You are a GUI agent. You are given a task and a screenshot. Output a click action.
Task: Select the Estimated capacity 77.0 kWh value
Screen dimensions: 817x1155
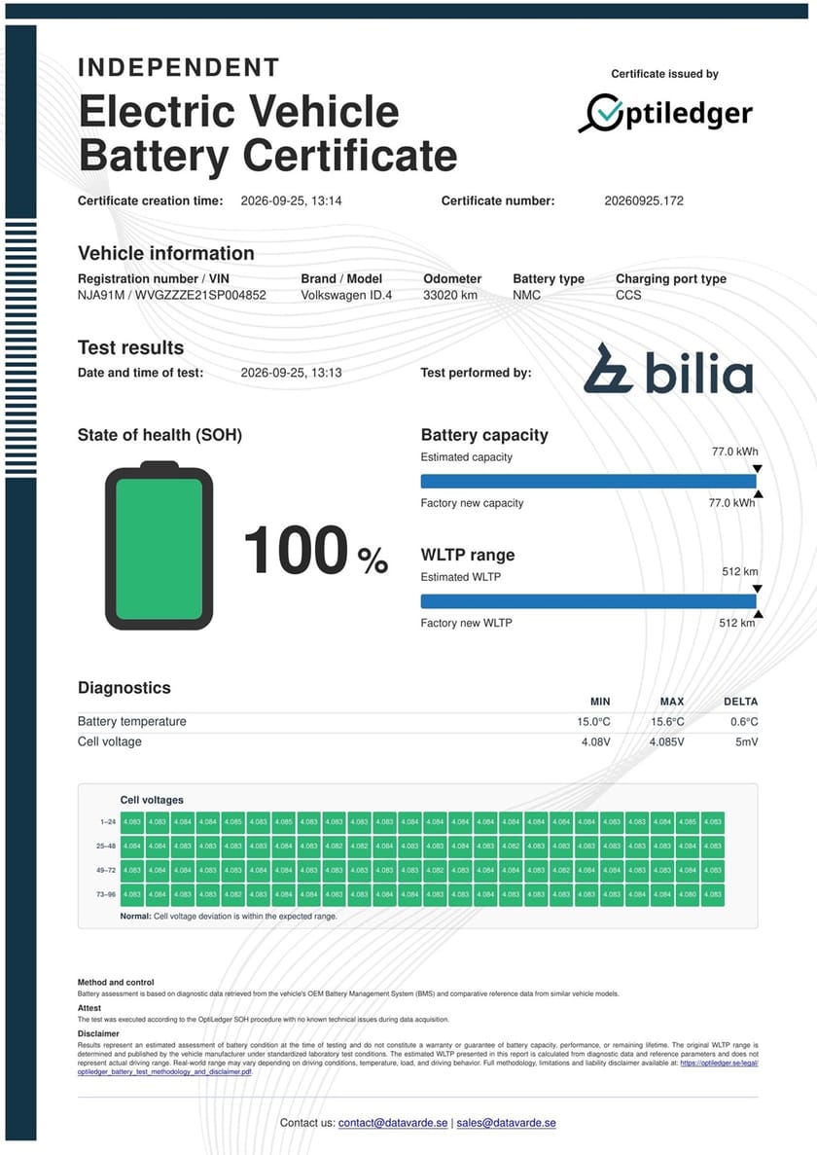734,451
